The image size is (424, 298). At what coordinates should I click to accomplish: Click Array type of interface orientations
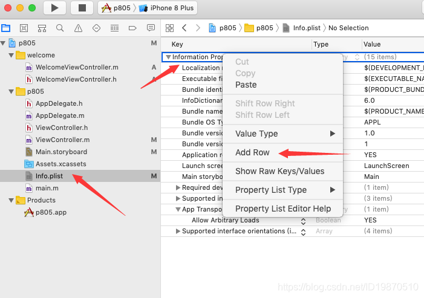point(324,231)
